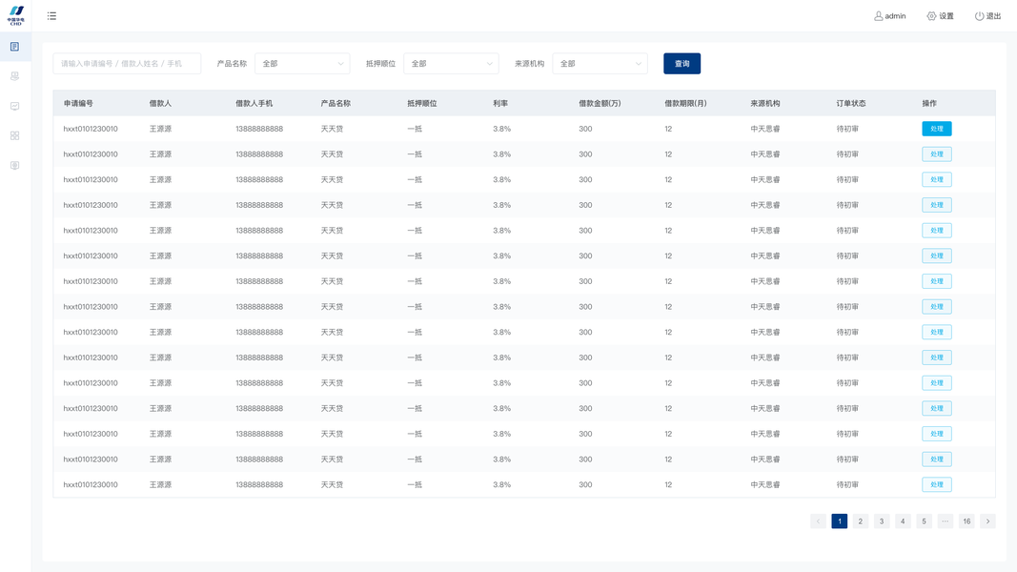
Task: Click the 借款人 column header
Action: coord(160,103)
